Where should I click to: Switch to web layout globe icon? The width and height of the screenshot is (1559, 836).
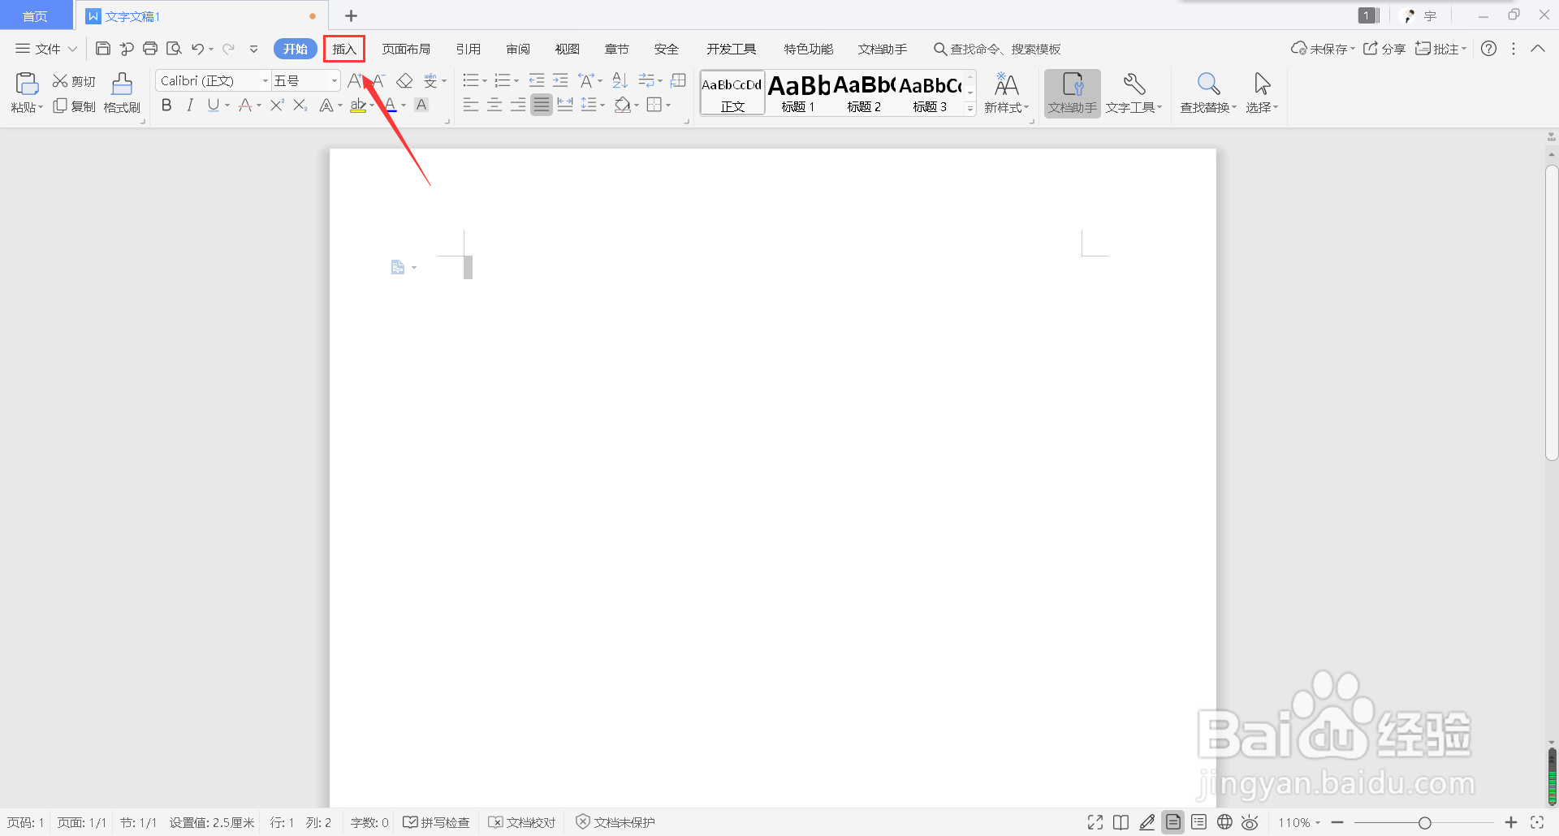[x=1224, y=822]
